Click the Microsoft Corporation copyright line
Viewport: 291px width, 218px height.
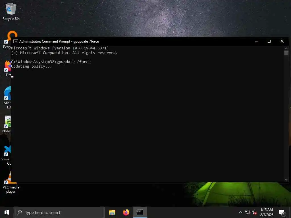(65, 53)
